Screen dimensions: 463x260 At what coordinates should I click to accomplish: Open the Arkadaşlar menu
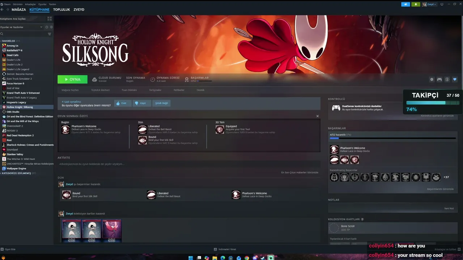(x=30, y=4)
